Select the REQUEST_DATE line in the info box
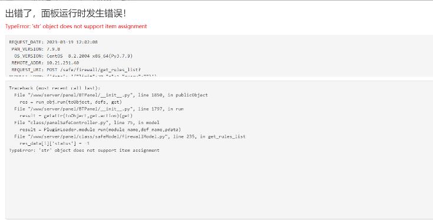 (x=53, y=42)
